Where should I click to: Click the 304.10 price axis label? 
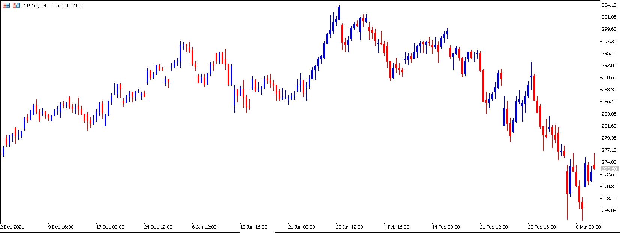(x=609, y=5)
